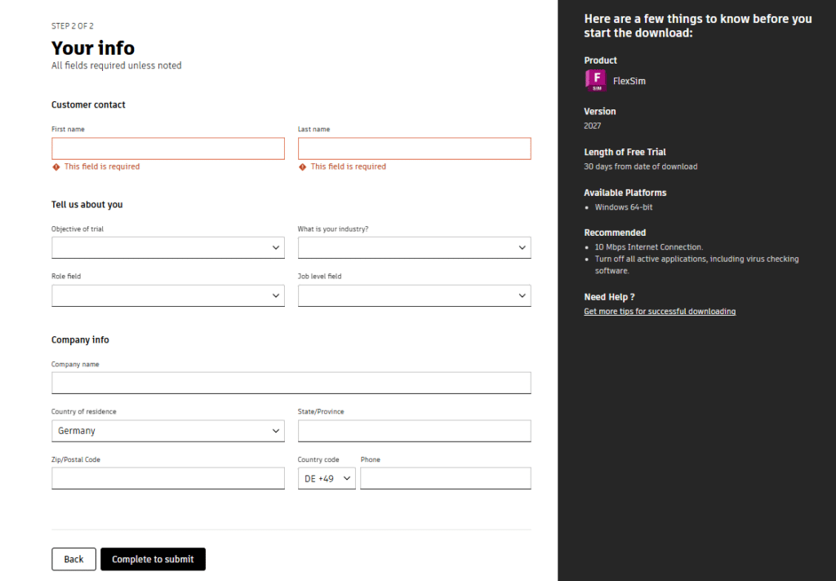Click the Zip/Postal Code input field
Viewport: 836px width, 581px height.
pos(168,478)
